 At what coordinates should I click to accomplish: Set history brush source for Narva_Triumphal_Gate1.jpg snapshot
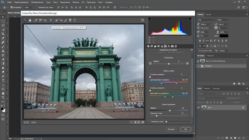coord(198,61)
